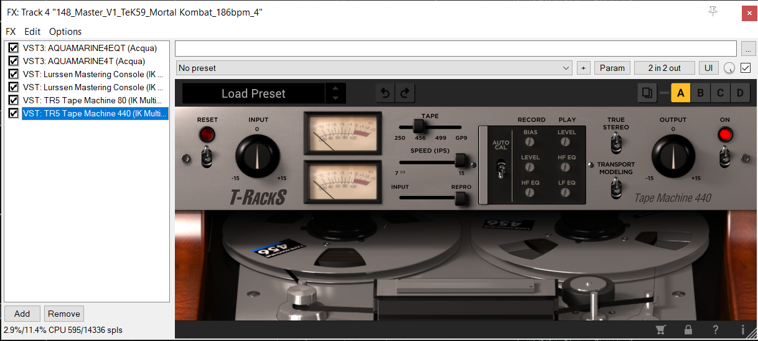The width and height of the screenshot is (758, 341).
Task: Open help question mark icon
Action: coord(716,330)
